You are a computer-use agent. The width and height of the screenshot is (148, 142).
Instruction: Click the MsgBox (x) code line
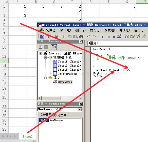pyautogui.click(x=101, y=73)
